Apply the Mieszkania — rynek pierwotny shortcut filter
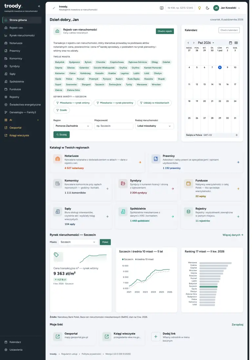This screenshot has height=360, width=252. coord(115,103)
